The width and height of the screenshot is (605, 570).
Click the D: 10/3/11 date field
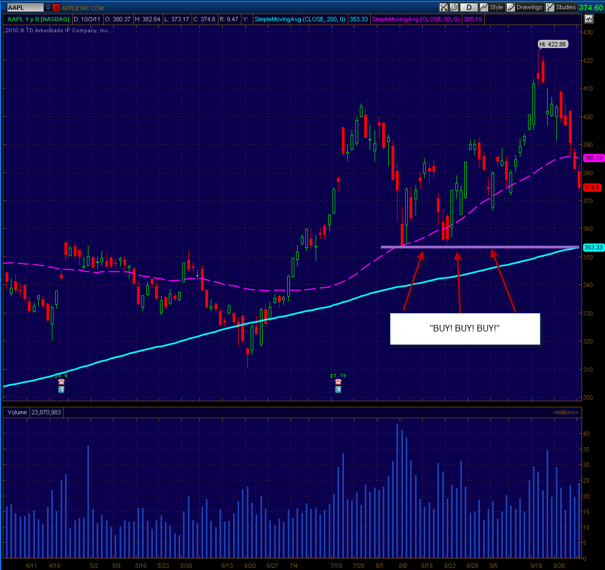point(87,19)
